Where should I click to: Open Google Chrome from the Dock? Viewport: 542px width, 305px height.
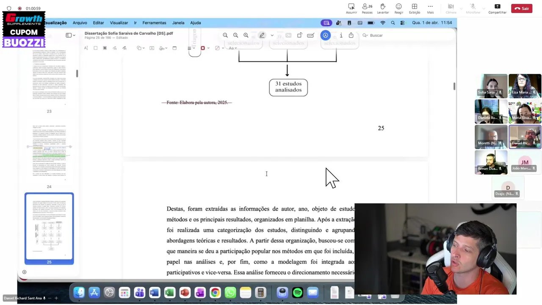215,292
